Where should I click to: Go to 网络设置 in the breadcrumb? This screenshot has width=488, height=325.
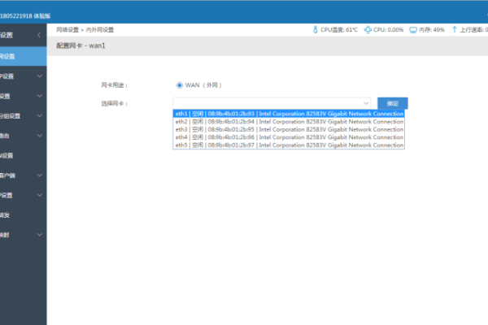68,30
